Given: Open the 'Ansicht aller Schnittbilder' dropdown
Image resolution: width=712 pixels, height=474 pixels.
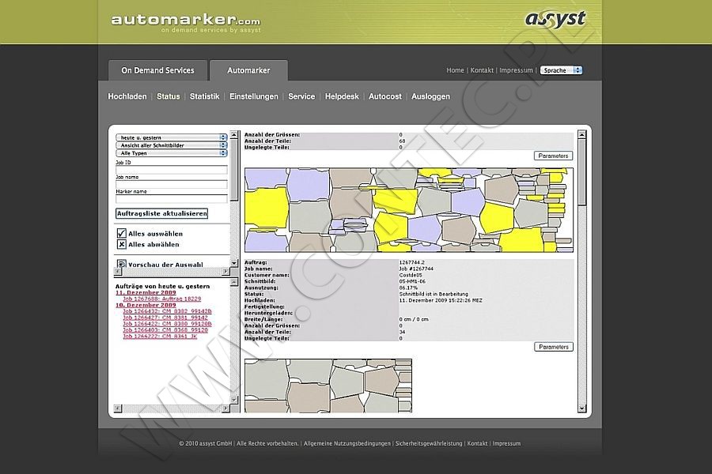Looking at the screenshot, I should [x=171, y=145].
